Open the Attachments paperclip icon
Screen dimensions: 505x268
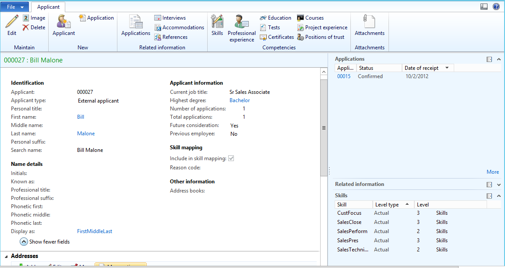370,22
